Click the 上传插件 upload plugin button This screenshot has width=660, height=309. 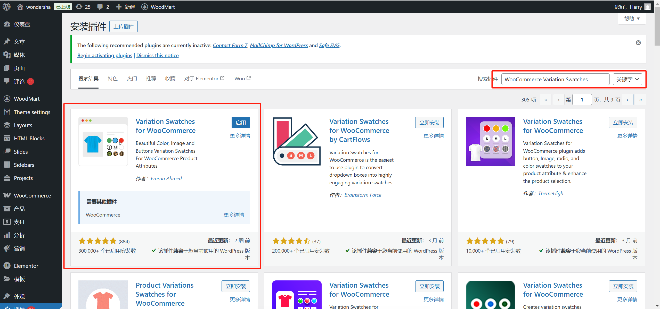(x=123, y=26)
